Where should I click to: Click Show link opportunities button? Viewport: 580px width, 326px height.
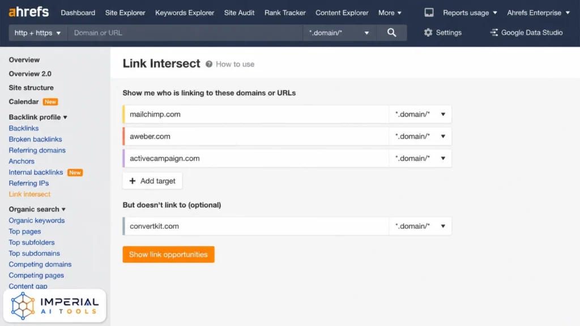tap(168, 254)
